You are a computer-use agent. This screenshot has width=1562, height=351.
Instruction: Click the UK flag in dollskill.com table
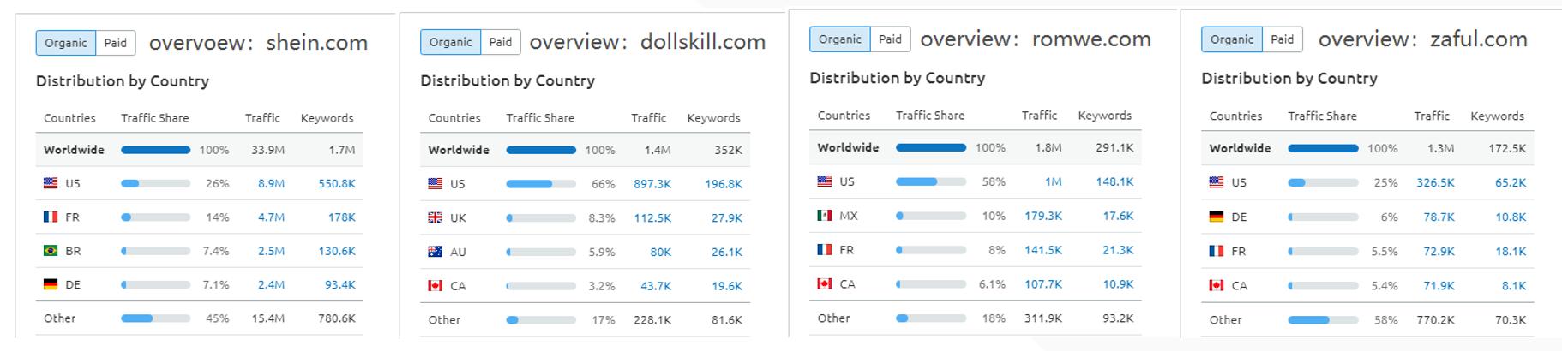click(x=436, y=217)
